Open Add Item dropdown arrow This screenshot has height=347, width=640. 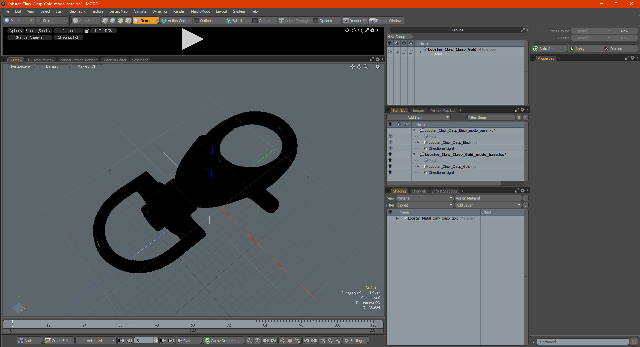[447, 117]
